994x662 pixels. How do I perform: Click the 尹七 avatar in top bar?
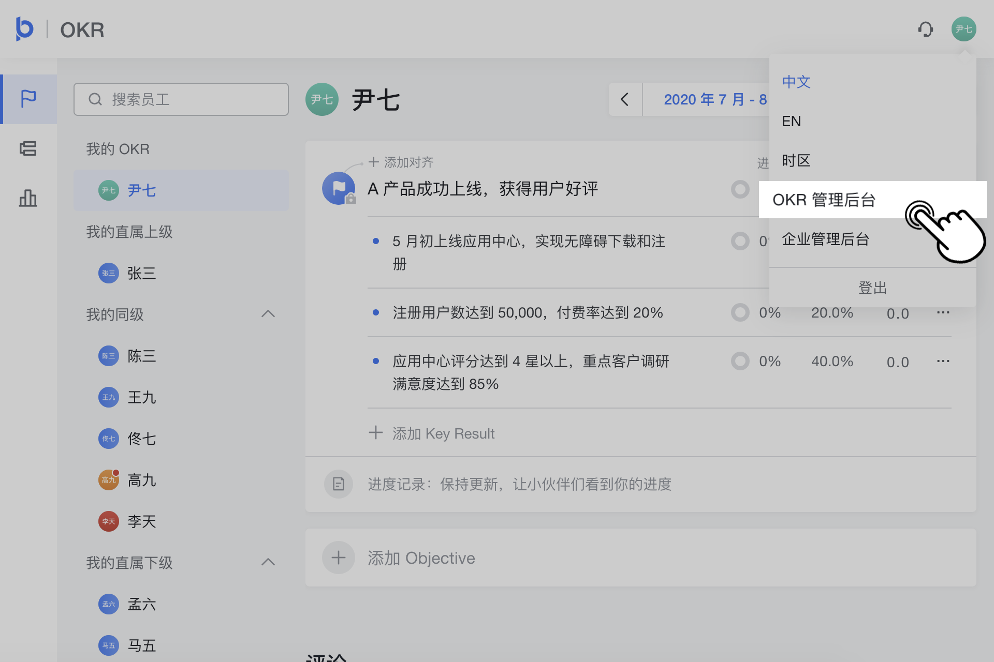pos(963,29)
